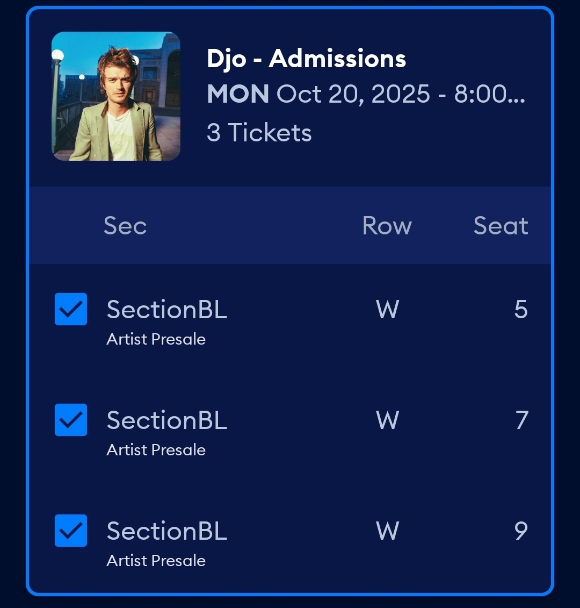
Task: Click the Row column header
Action: pyautogui.click(x=387, y=226)
